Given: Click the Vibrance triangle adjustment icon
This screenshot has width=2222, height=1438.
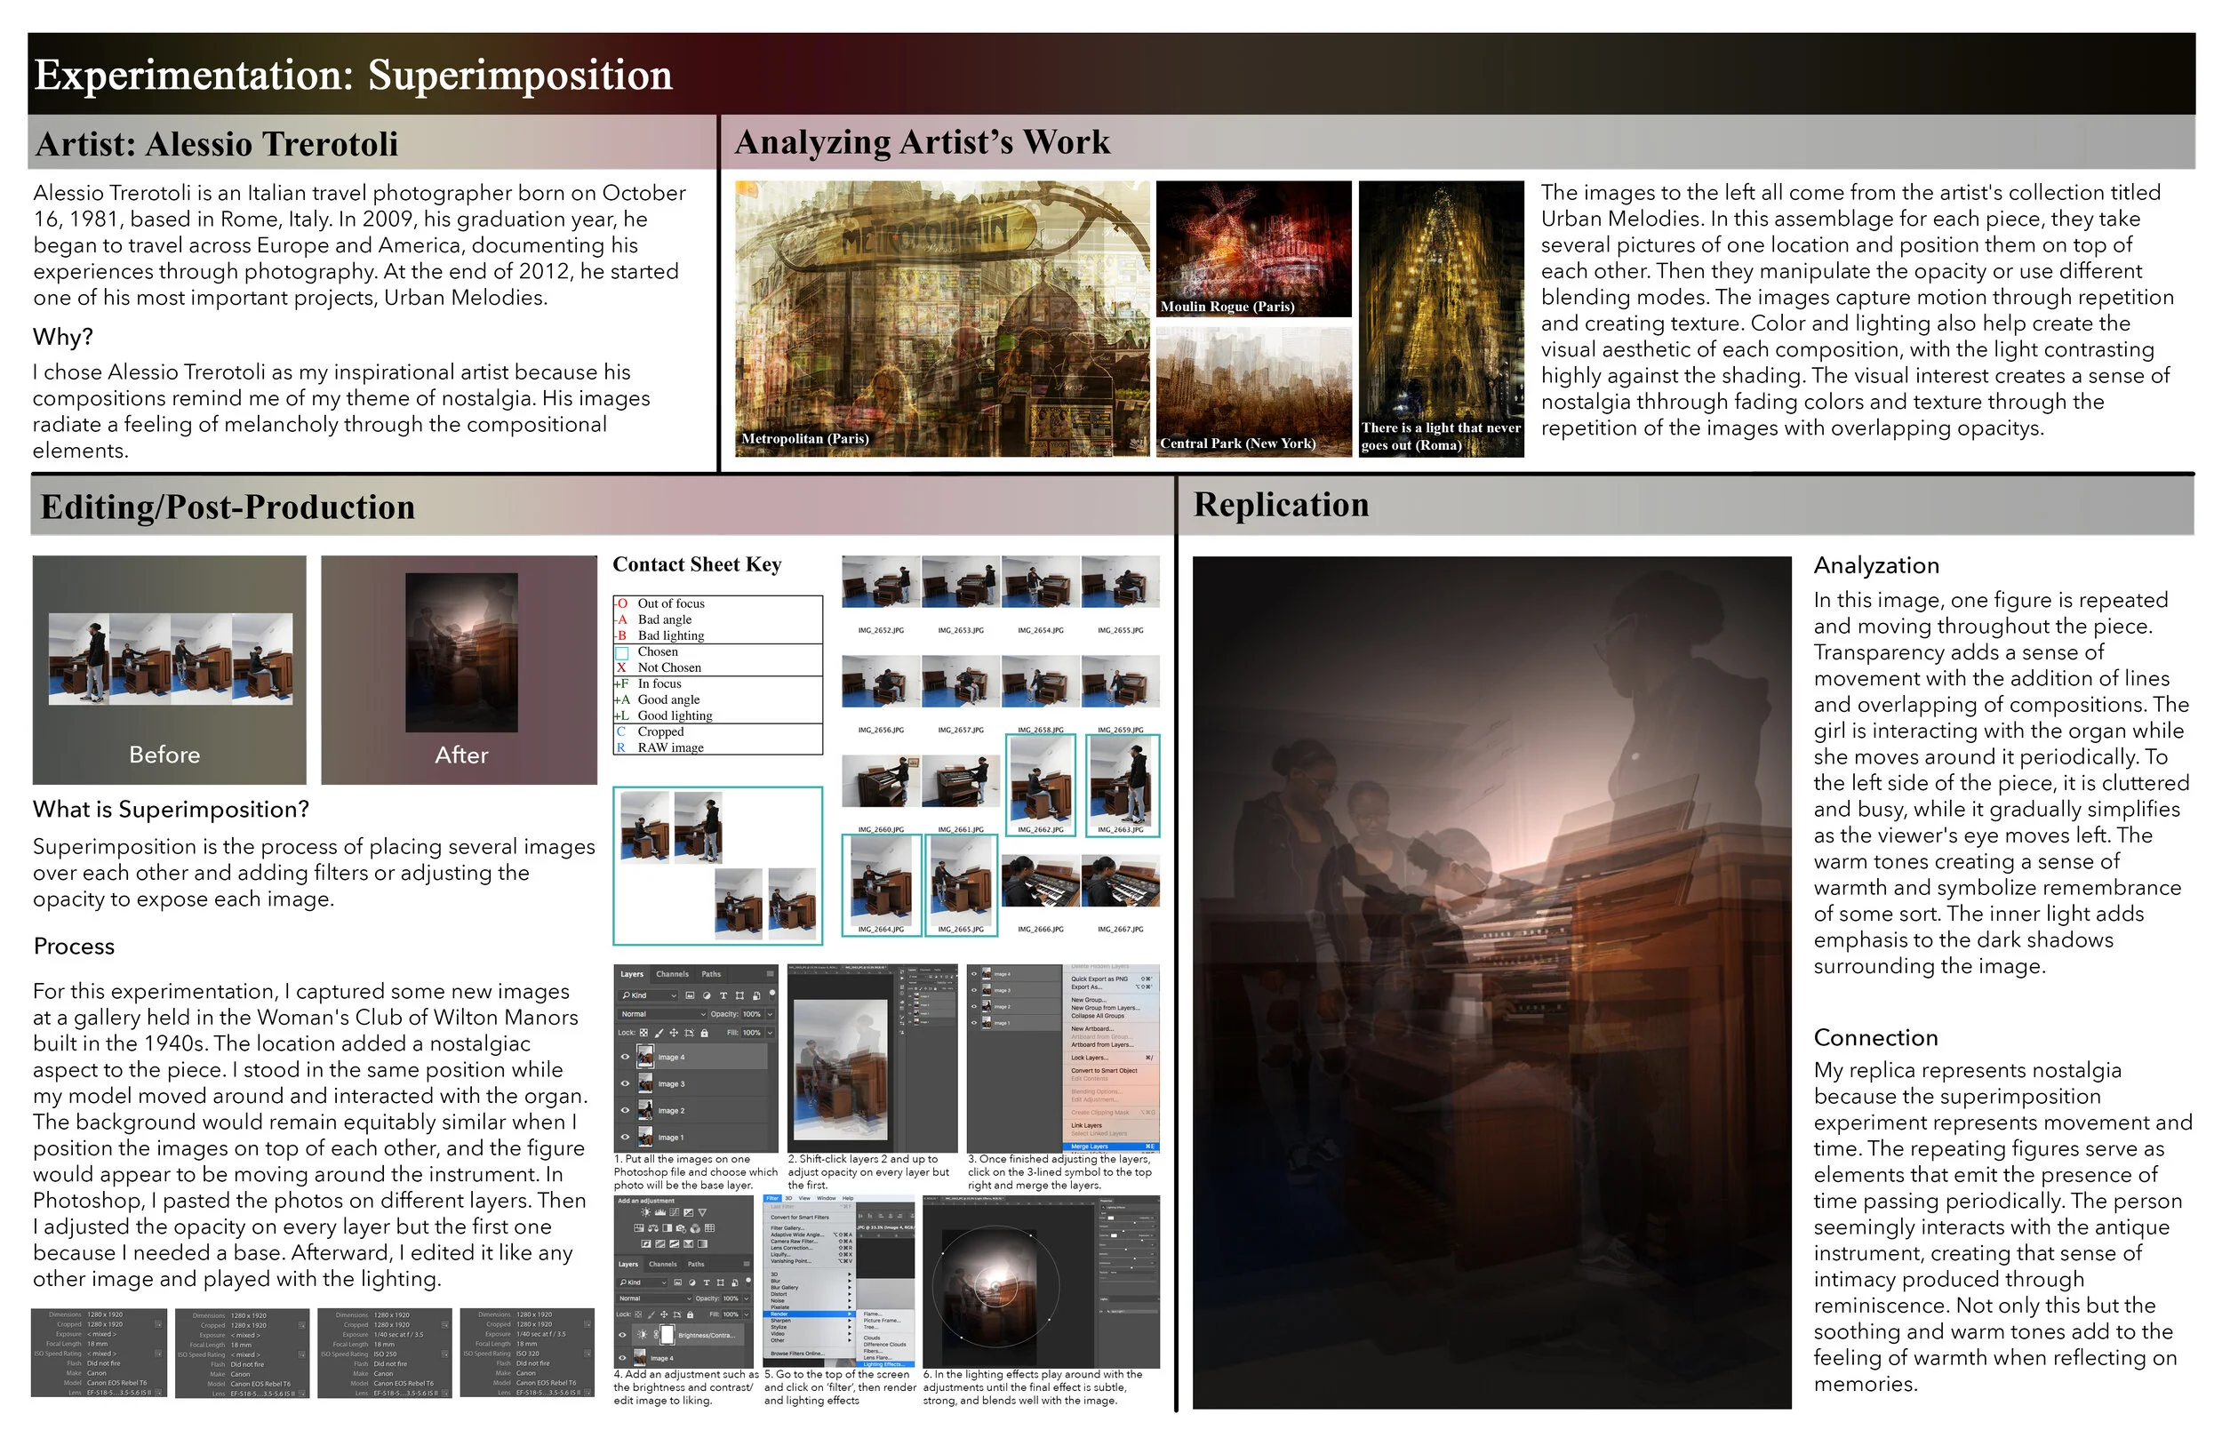Looking at the screenshot, I should click(x=702, y=1213).
